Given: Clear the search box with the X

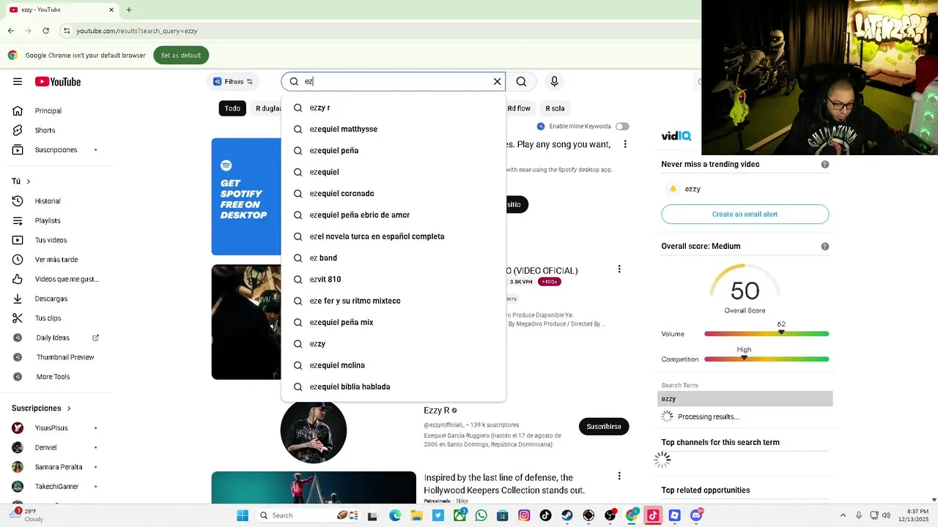Looking at the screenshot, I should point(497,81).
